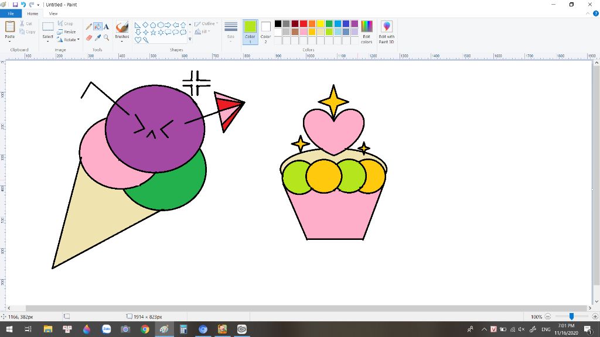Choose the five-point star shape
Image resolution: width=600 pixels, height=337 pixels.
tap(153, 32)
